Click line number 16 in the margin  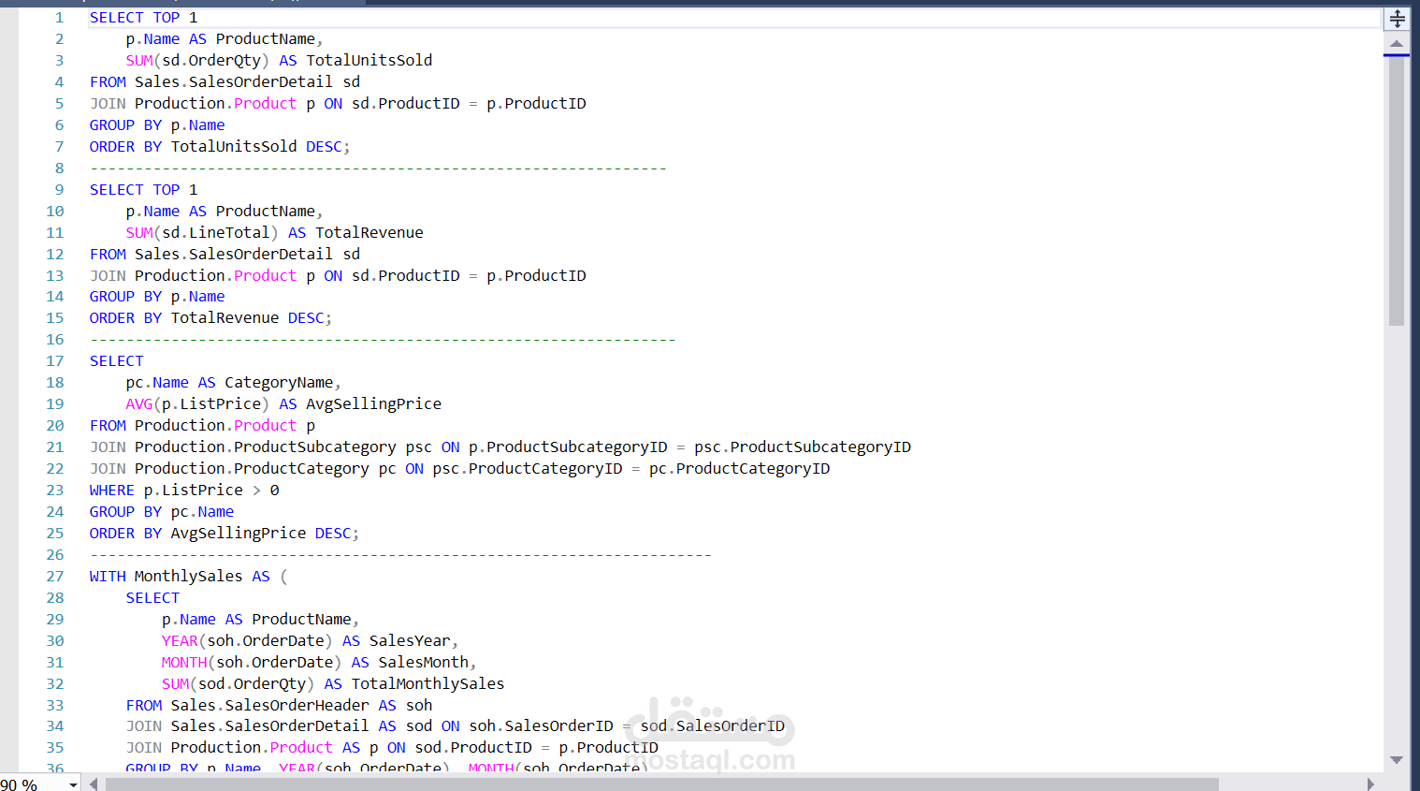55,340
